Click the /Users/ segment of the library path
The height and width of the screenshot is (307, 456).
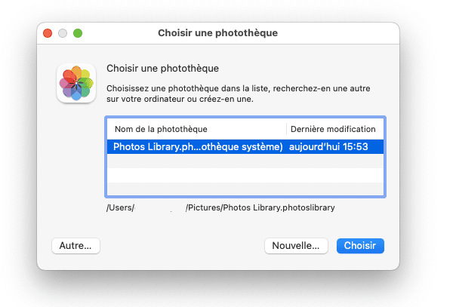point(120,207)
